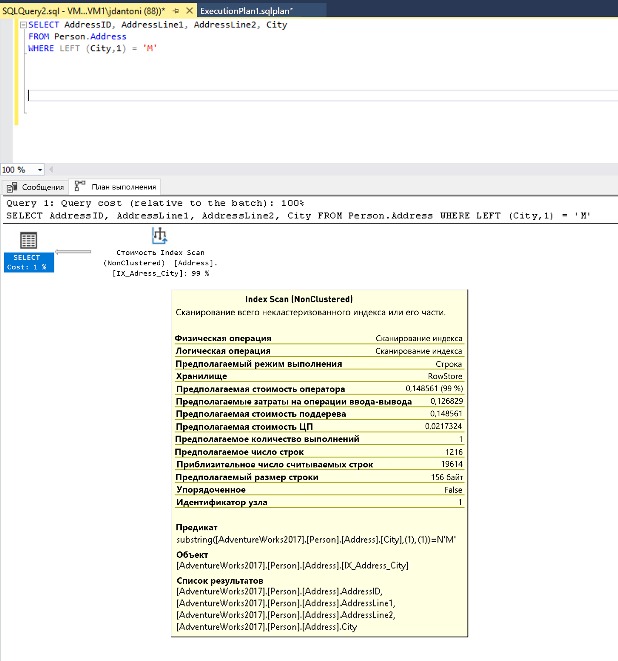Click the Предполагаемый режим выполнения row

(x=319, y=364)
